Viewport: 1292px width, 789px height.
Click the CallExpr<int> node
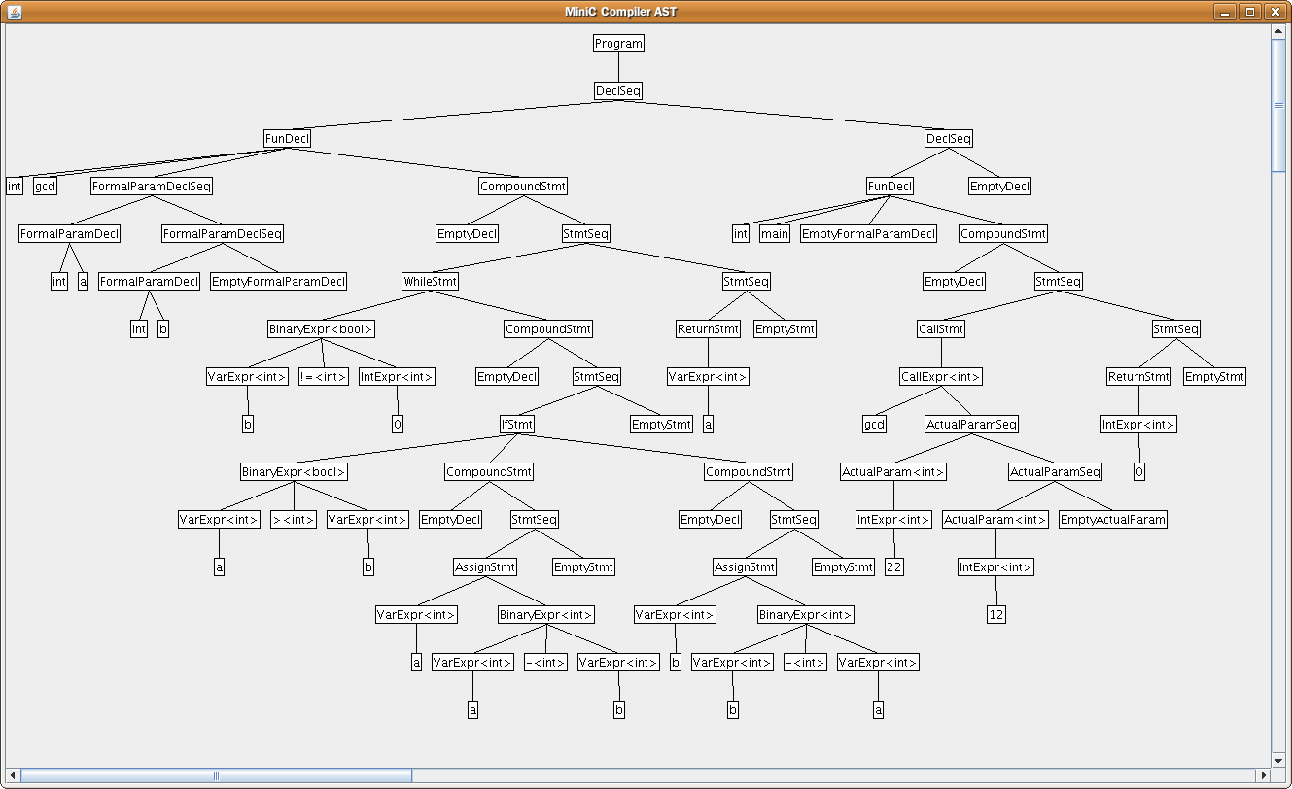tap(940, 377)
